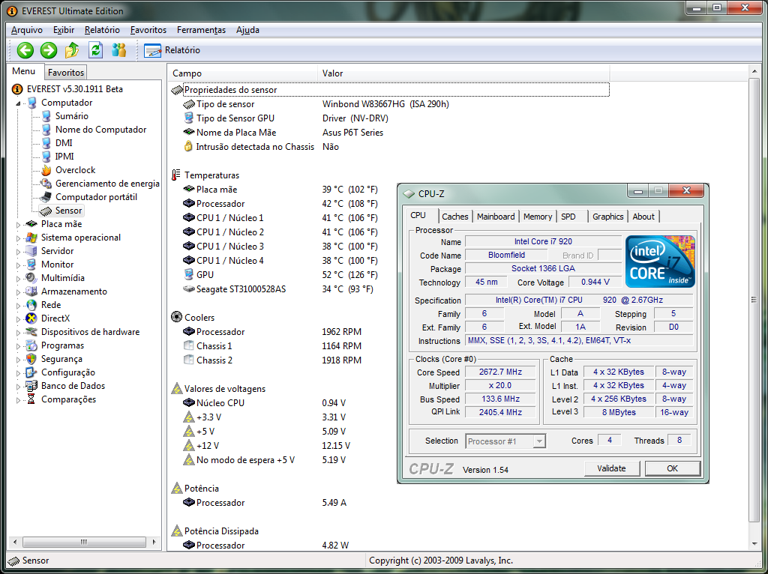Click the Configuração icon in the tree
Screen dimensions: 768x574
click(x=31, y=372)
